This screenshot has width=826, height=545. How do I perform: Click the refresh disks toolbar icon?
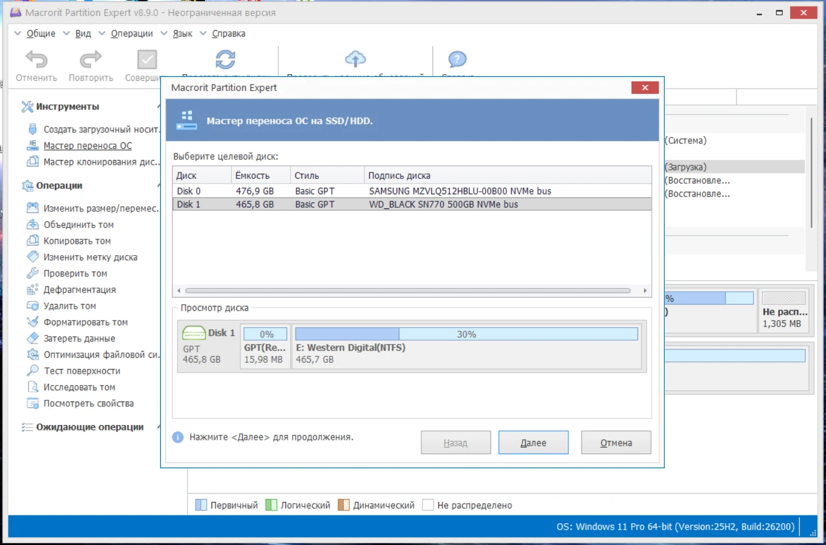pos(225,60)
